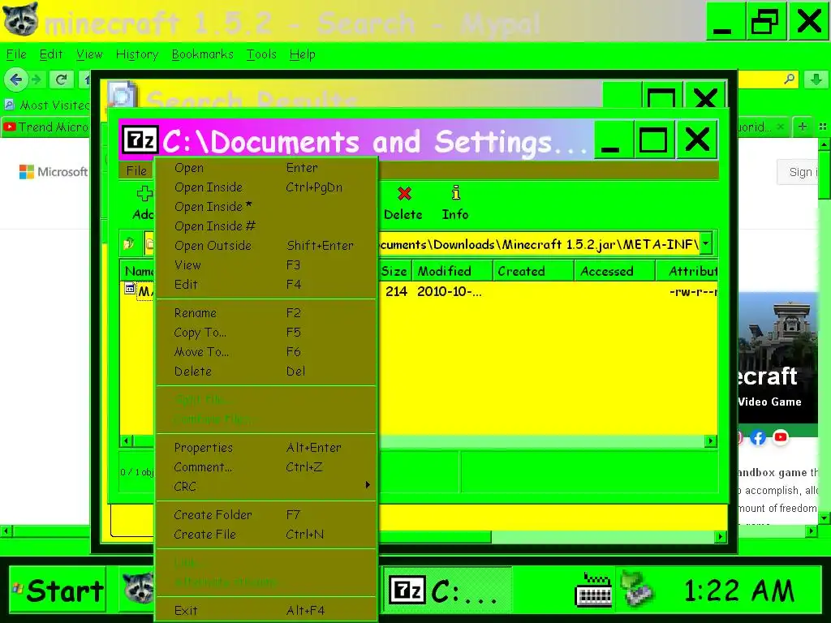Open new browser tab with plus icon

(x=803, y=127)
